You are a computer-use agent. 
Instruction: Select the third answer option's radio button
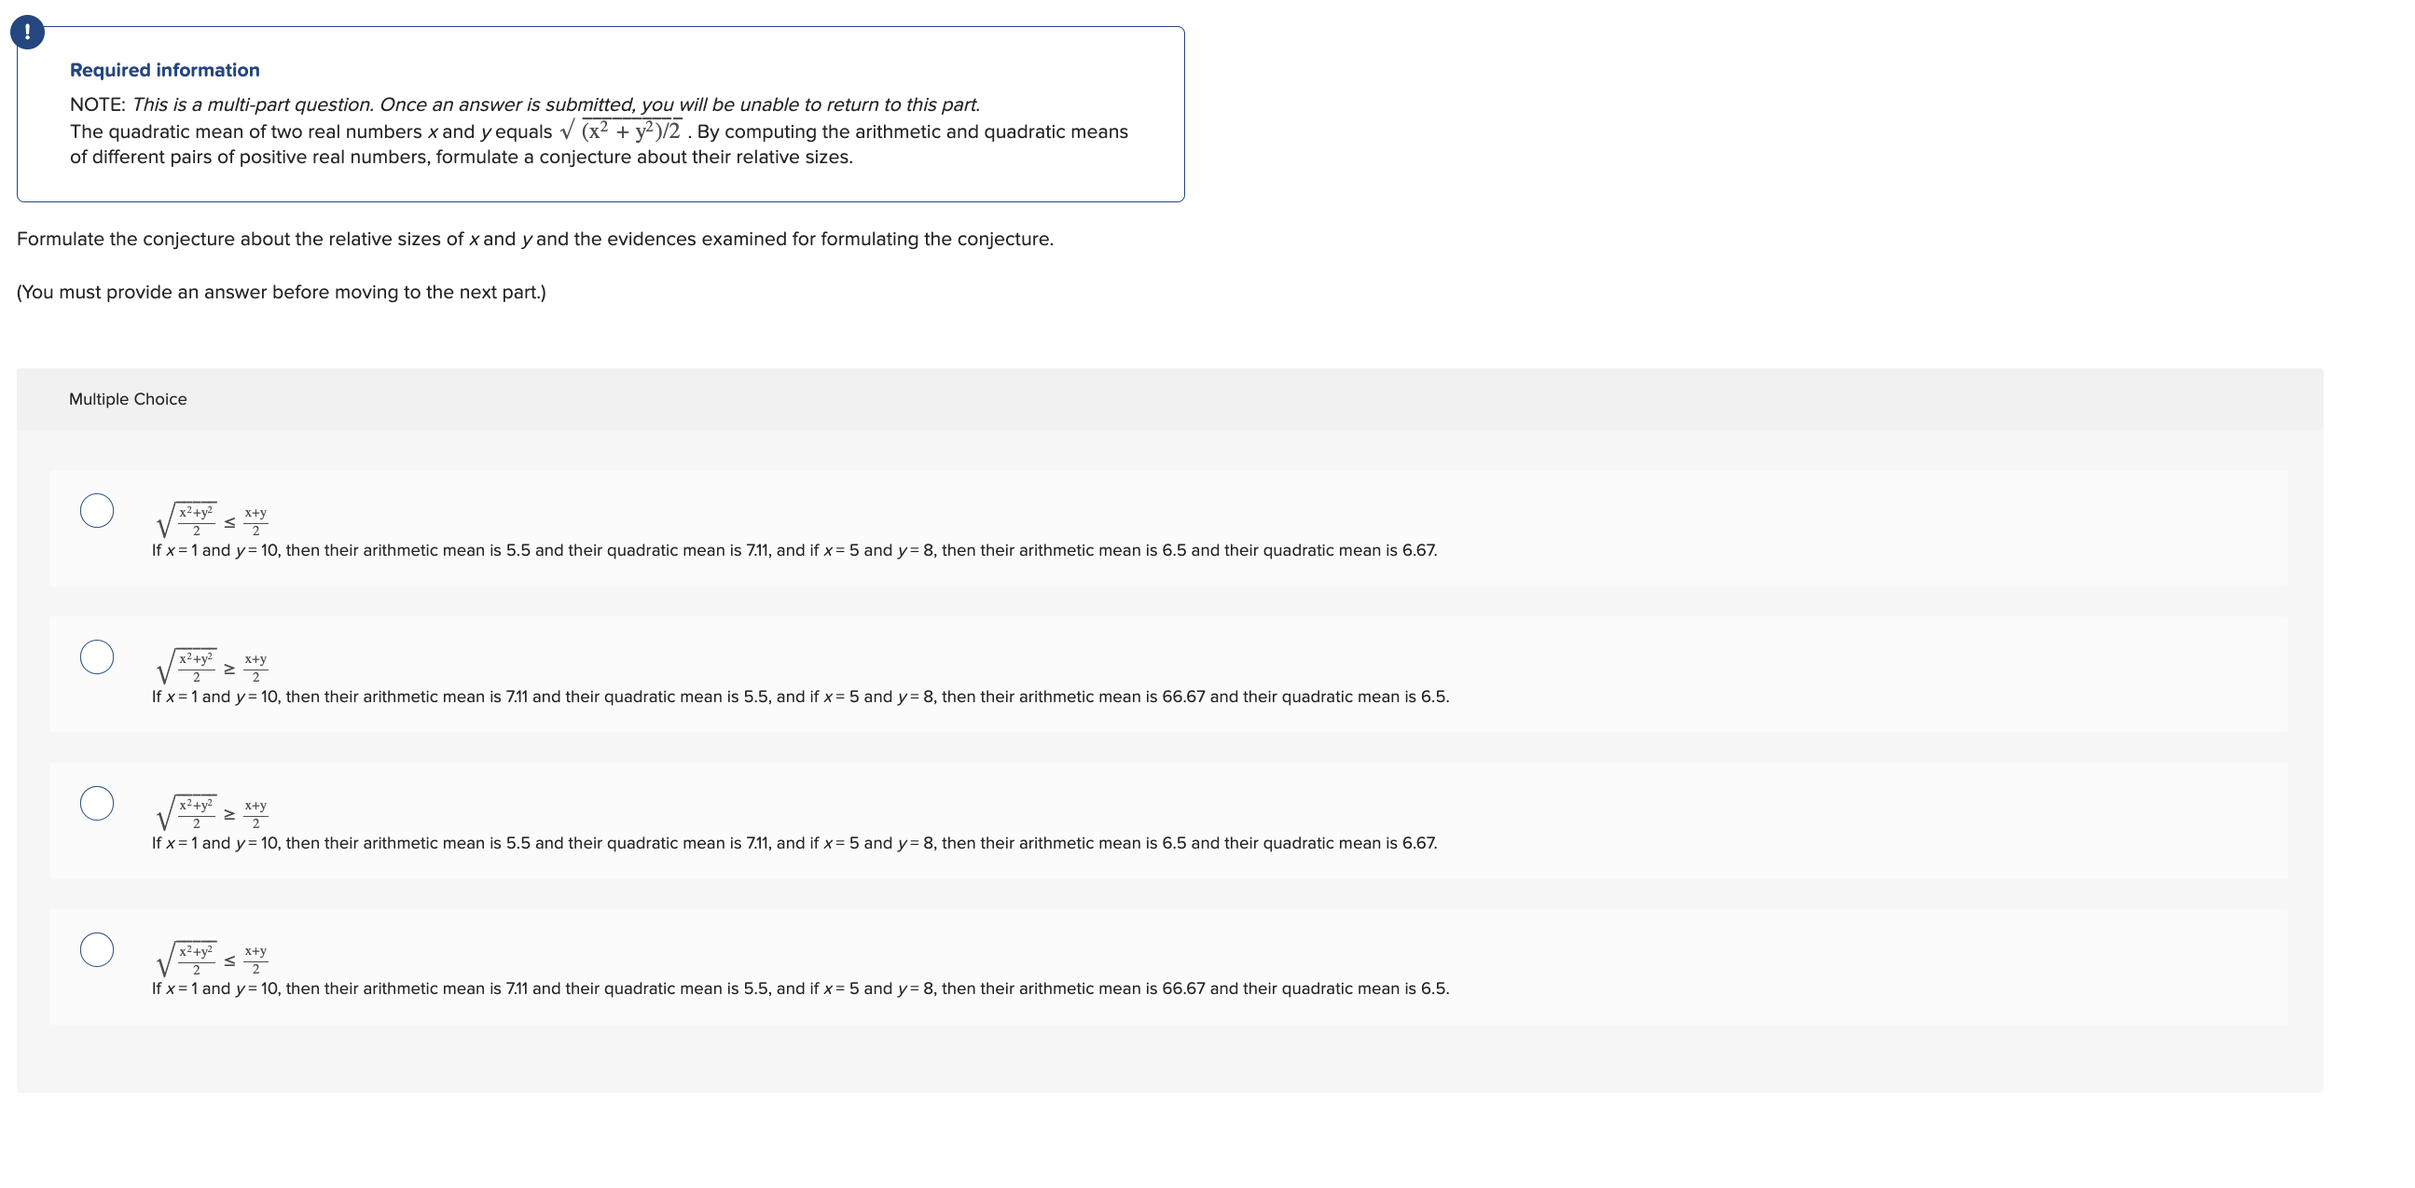click(x=99, y=803)
